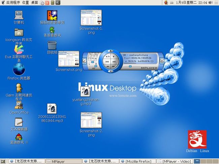Click the GNOME foot logo in top panel
This screenshot has height=164, width=219.
(x=3, y=3)
